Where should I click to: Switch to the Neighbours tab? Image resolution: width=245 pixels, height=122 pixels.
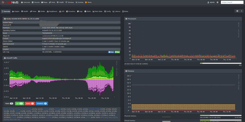(52, 11)
